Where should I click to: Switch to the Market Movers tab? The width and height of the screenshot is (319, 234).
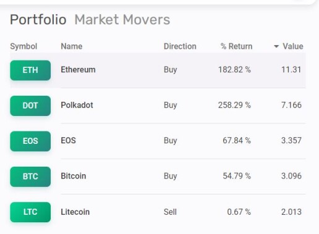[x=122, y=20]
